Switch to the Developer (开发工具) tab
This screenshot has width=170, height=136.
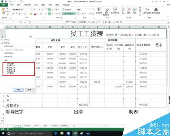pyautogui.click(x=66, y=5)
